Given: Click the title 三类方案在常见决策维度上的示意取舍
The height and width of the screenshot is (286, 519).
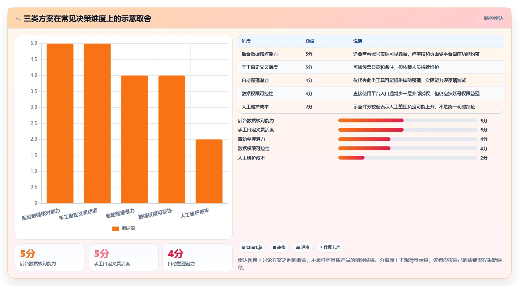Looking at the screenshot, I should (87, 18).
